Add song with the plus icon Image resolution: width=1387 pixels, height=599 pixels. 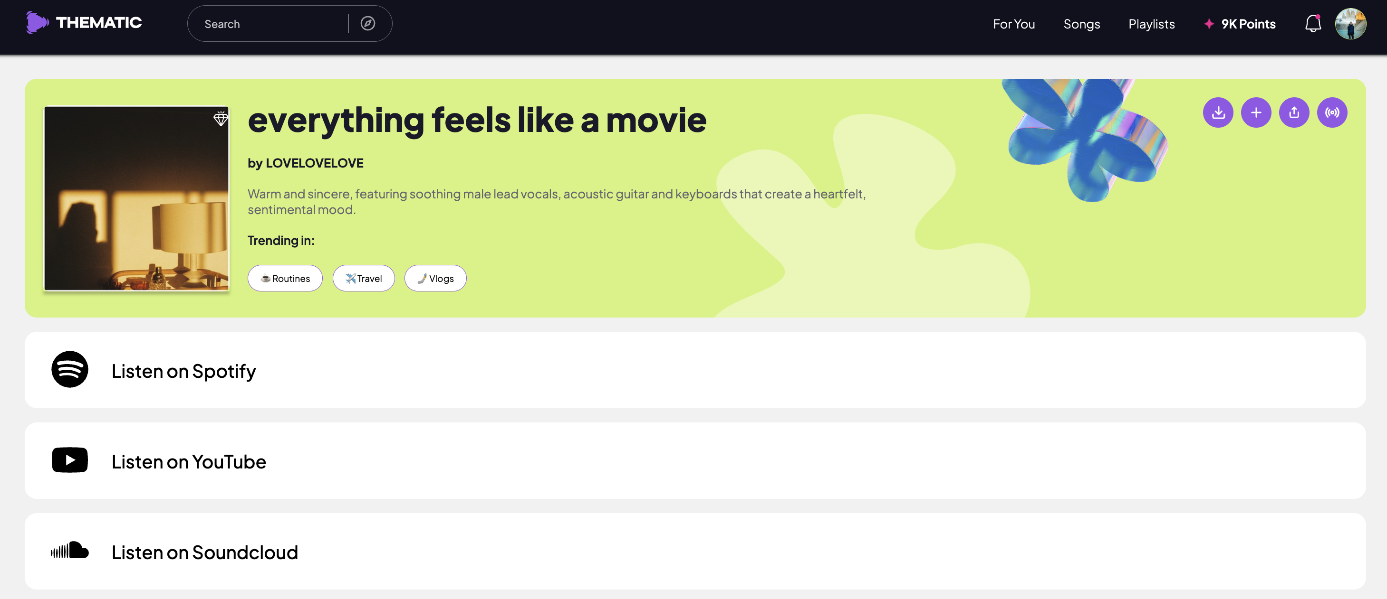pos(1256,112)
